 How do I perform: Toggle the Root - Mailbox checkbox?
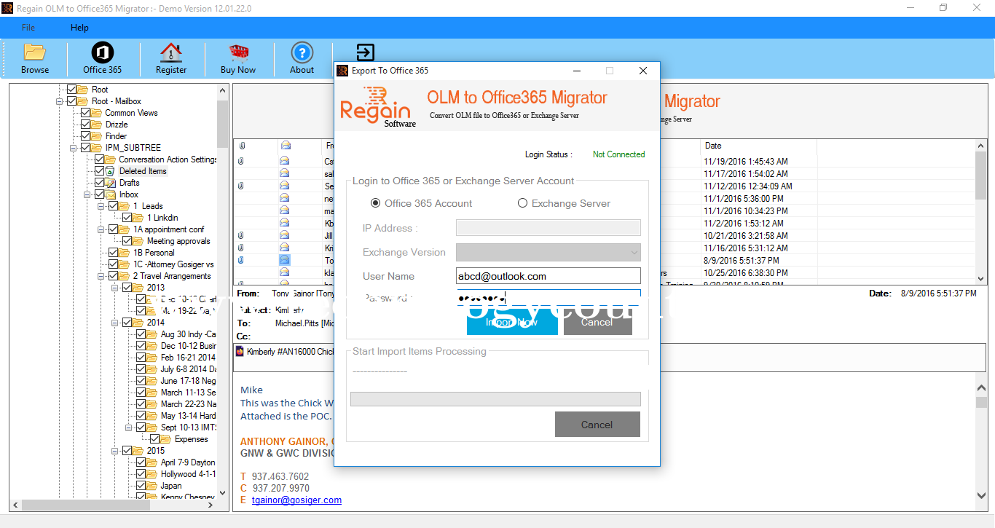tap(72, 101)
